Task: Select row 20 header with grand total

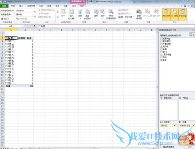Action: pos(2,86)
